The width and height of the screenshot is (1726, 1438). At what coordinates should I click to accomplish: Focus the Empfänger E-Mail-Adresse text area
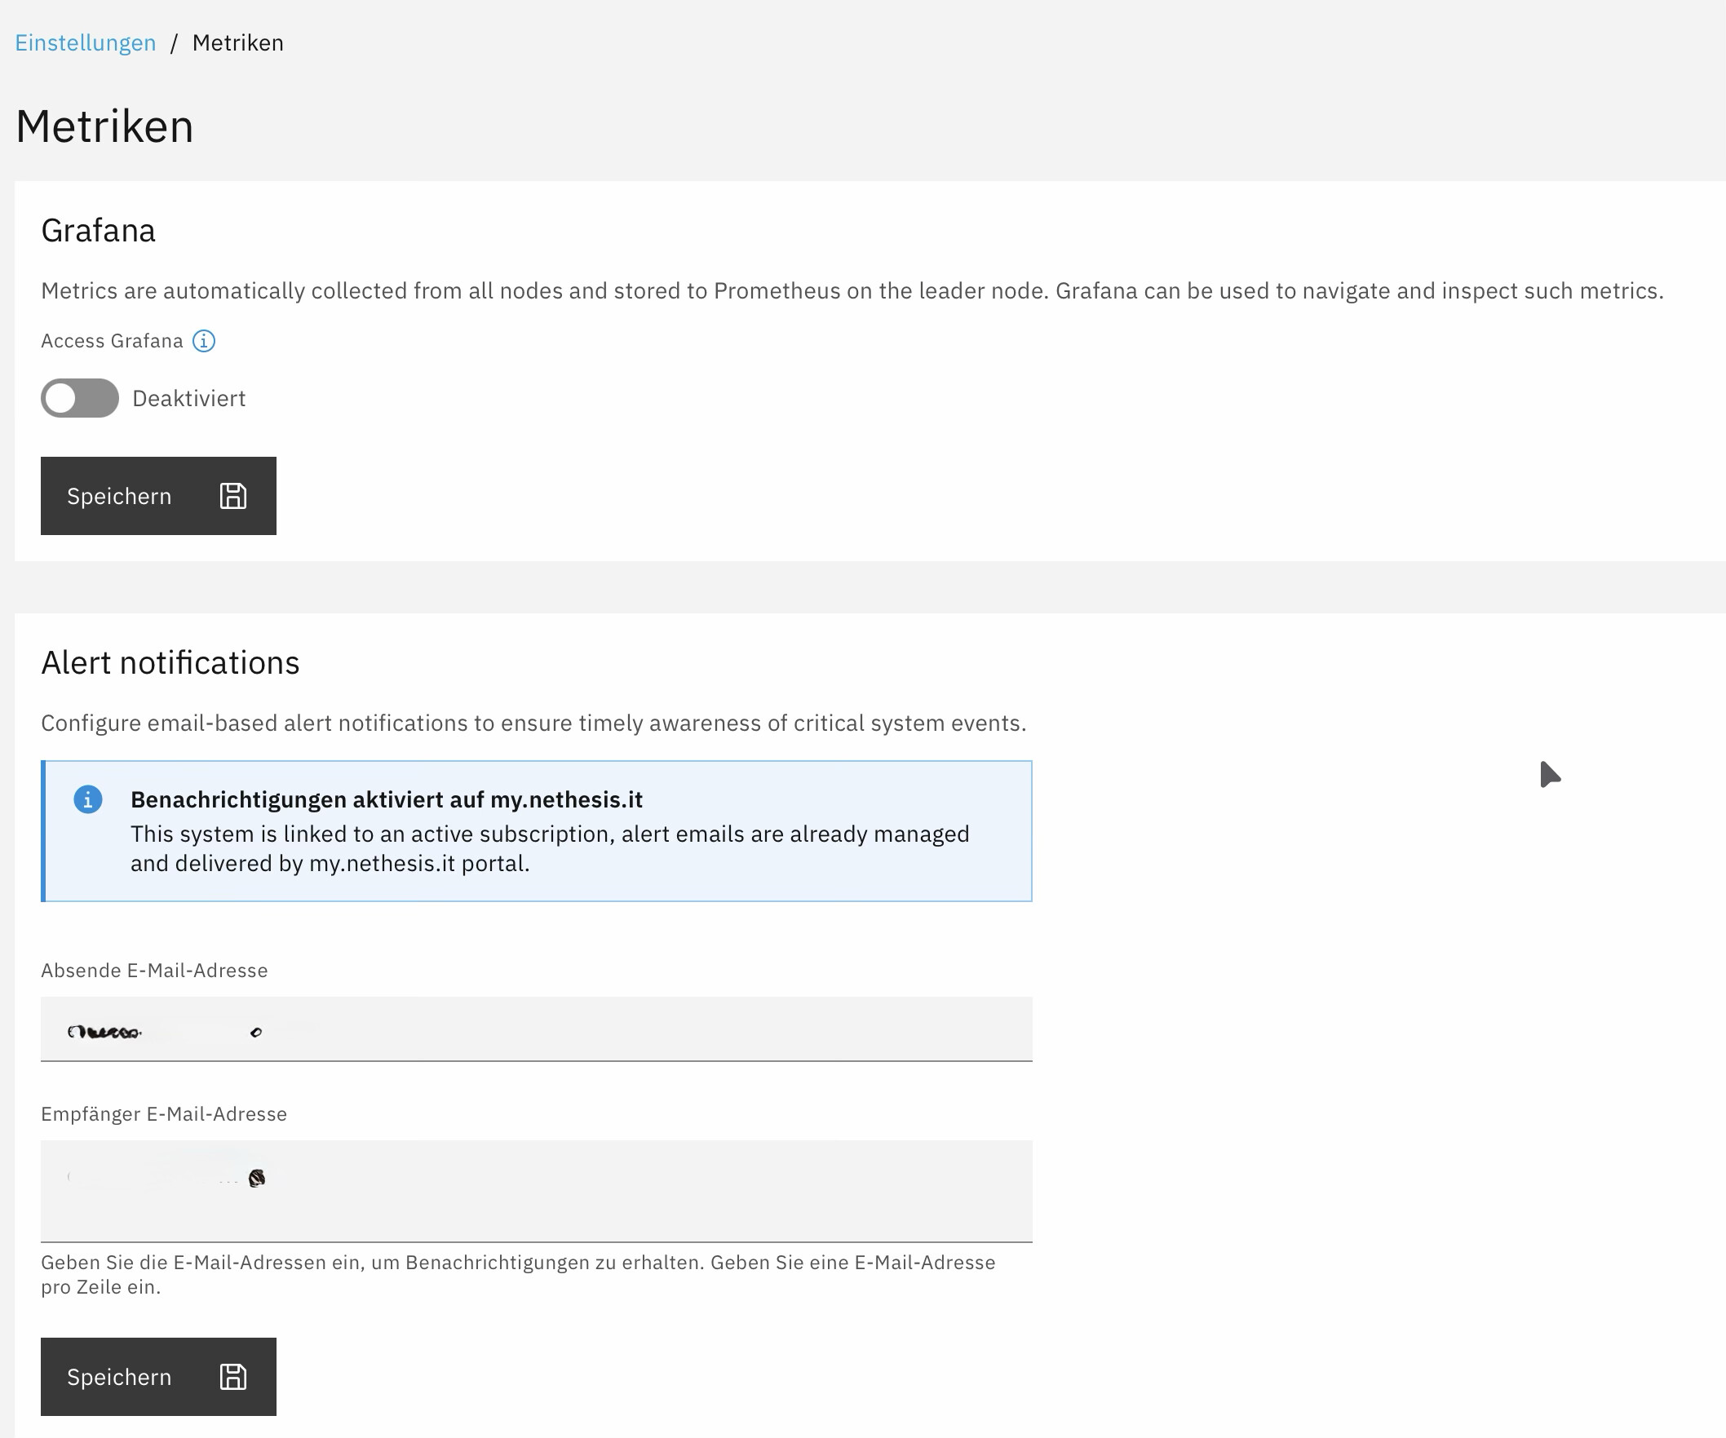coord(537,1192)
